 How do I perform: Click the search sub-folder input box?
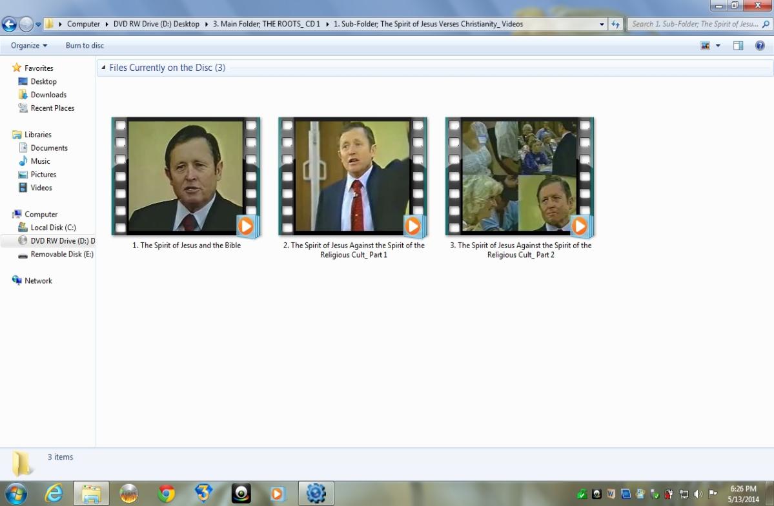pos(694,24)
